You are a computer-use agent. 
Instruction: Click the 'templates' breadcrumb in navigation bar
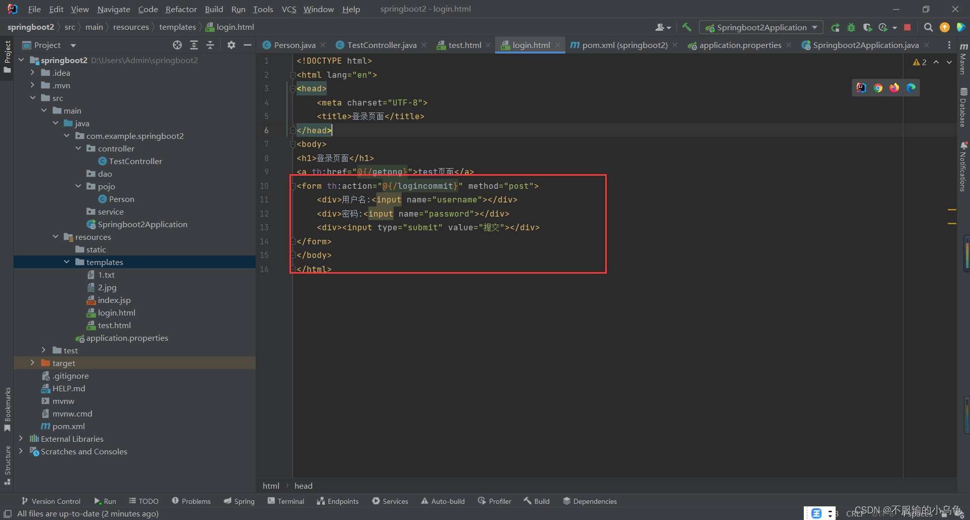(177, 27)
